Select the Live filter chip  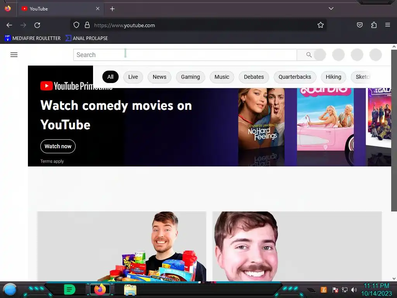coord(133,77)
